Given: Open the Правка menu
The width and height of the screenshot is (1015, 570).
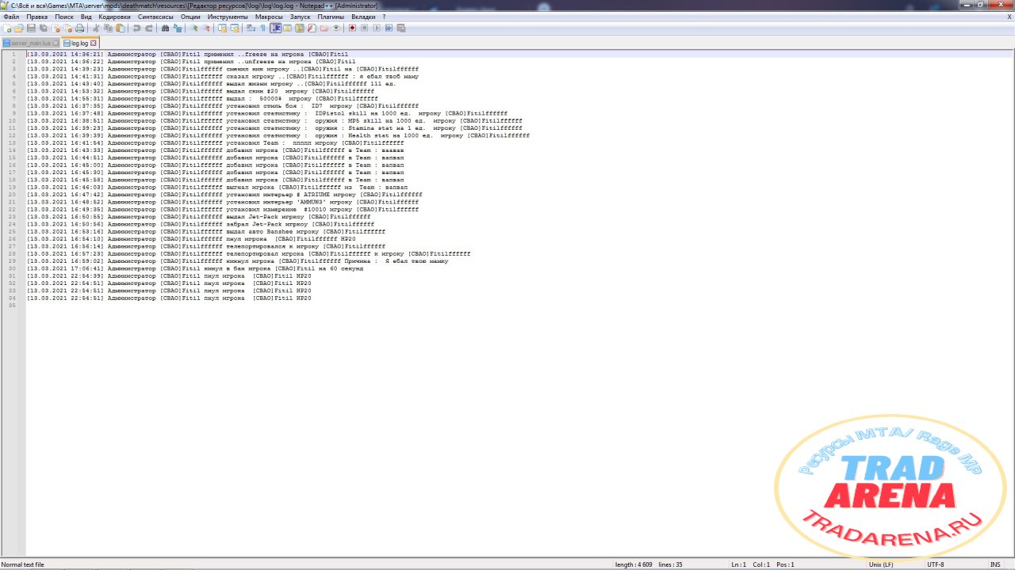Looking at the screenshot, I should 36,17.
